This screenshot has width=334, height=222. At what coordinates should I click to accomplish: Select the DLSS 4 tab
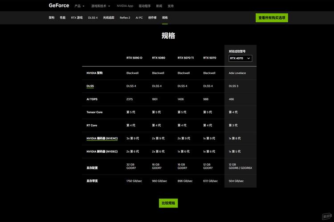click(93, 18)
